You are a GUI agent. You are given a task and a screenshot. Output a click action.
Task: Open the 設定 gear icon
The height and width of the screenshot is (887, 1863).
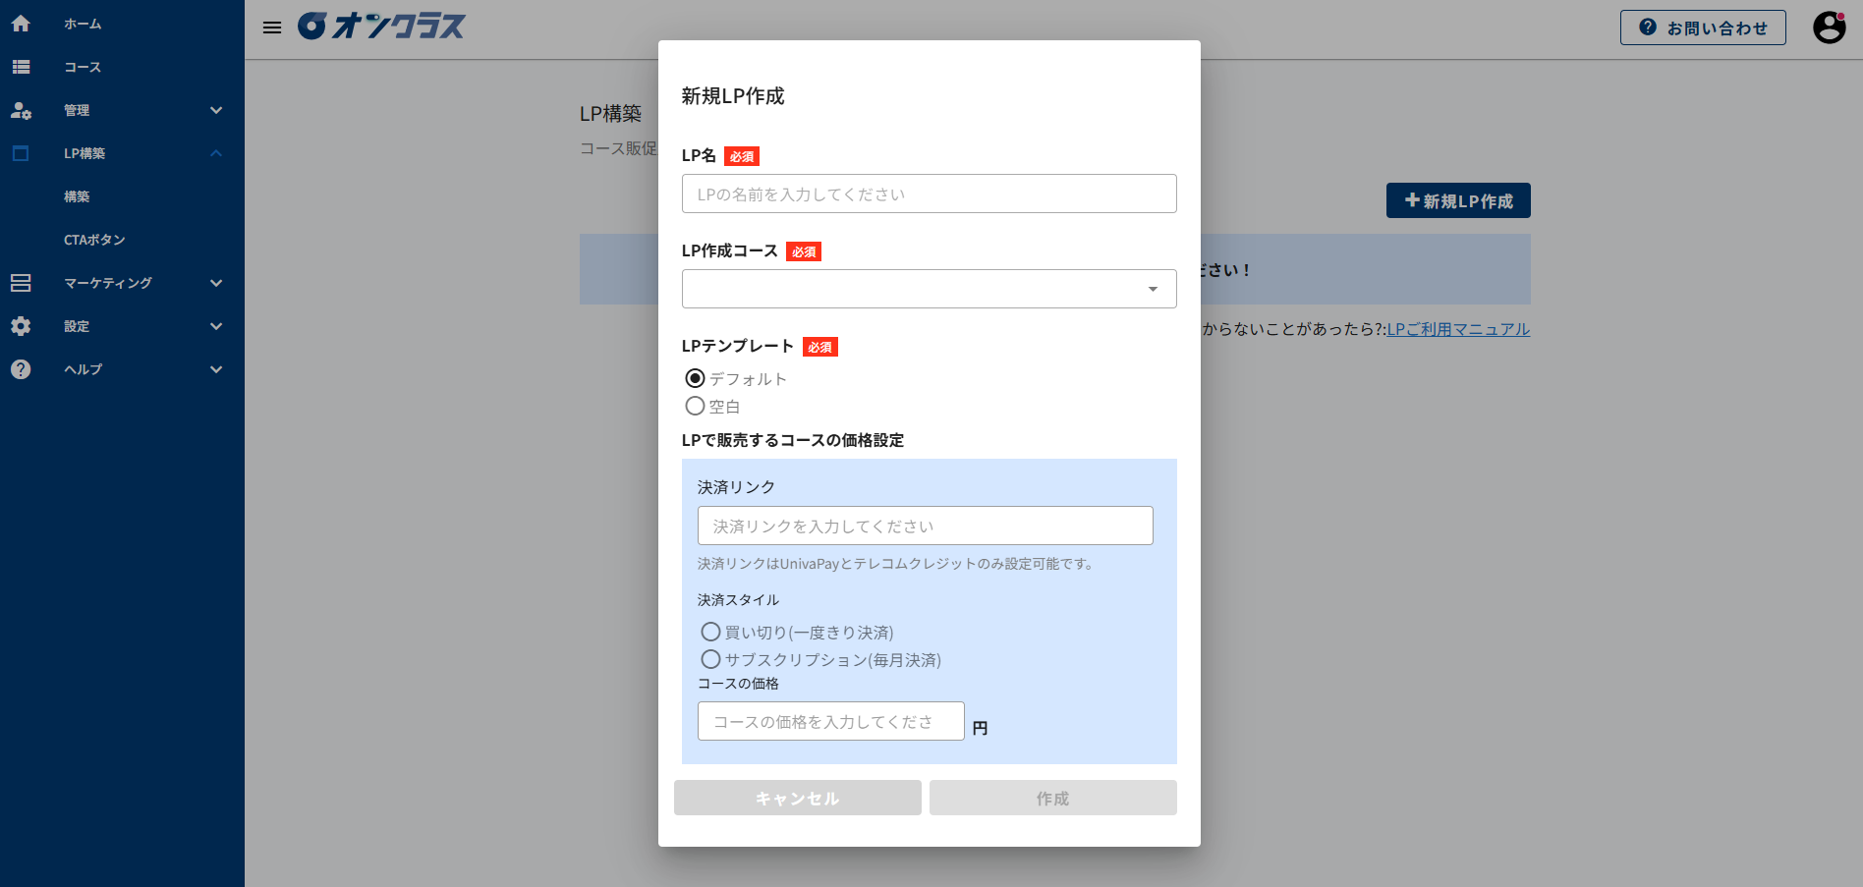tap(21, 326)
